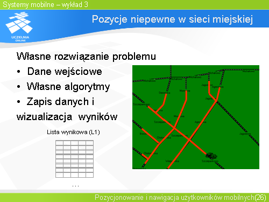
Task: Click the 'Wieprzycka' street label near the map bottom
Action: pos(172,161)
